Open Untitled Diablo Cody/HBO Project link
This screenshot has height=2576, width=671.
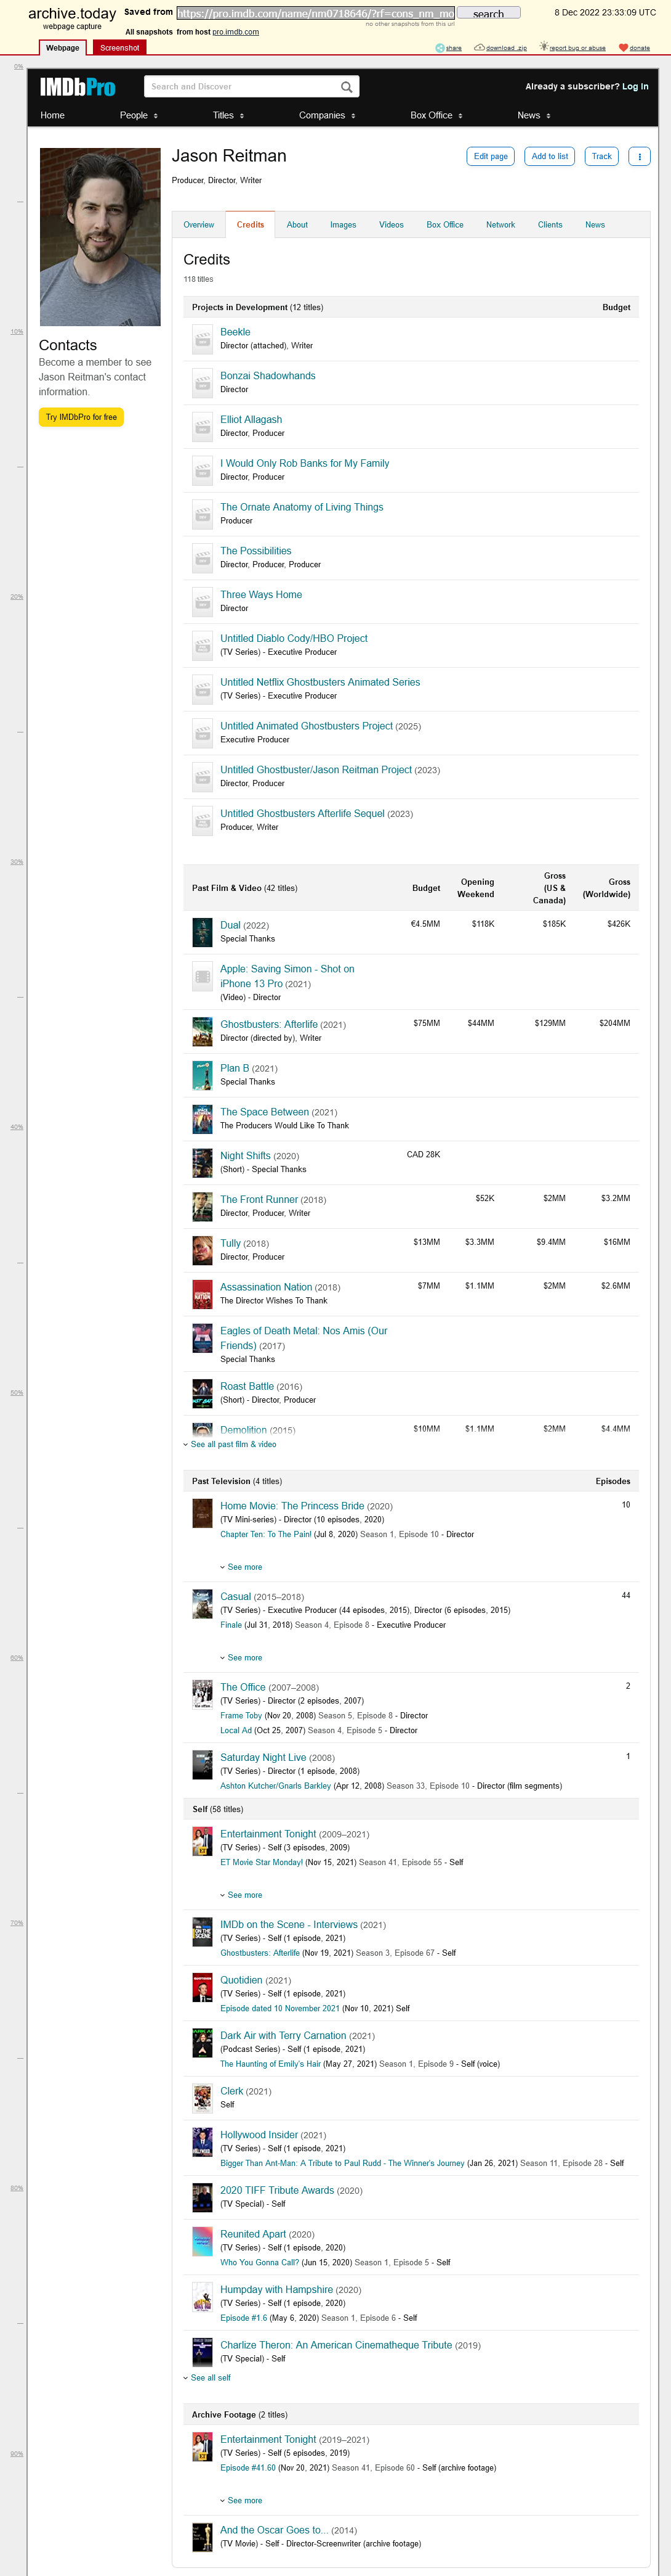[294, 638]
